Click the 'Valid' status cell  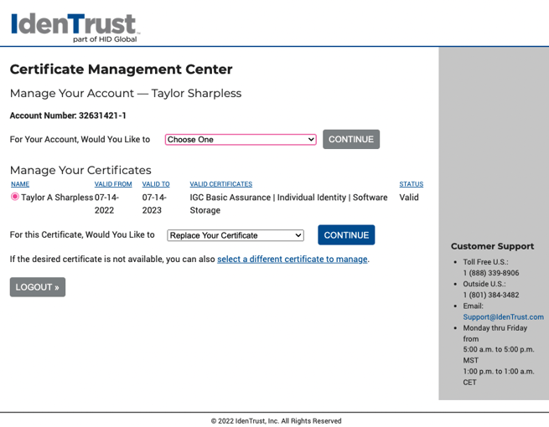point(409,198)
